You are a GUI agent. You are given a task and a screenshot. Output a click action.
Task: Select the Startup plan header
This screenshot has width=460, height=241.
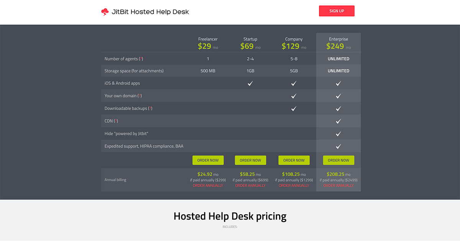coord(250,39)
